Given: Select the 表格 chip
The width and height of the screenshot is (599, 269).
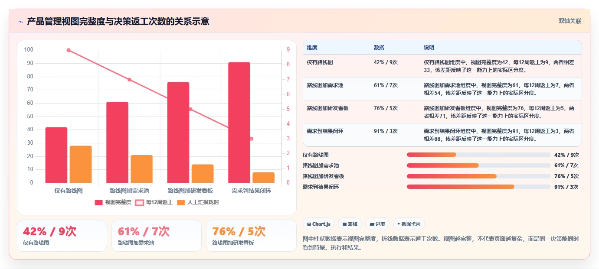Looking at the screenshot, I should pos(350,224).
